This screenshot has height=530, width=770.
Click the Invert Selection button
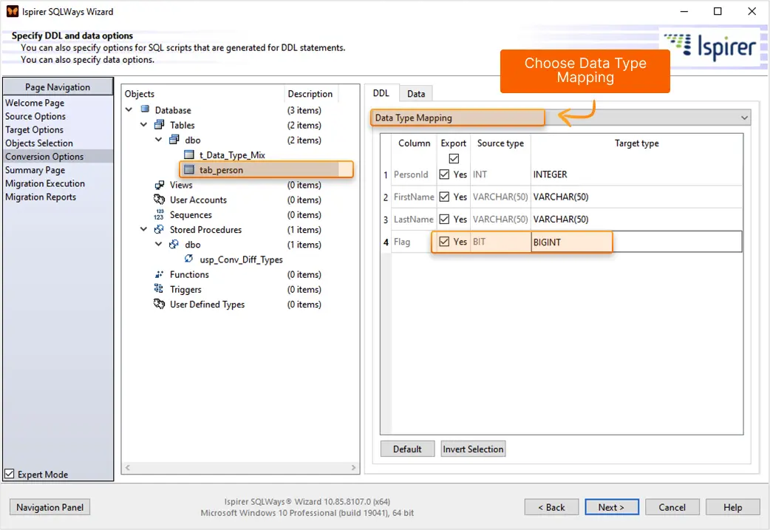click(473, 449)
